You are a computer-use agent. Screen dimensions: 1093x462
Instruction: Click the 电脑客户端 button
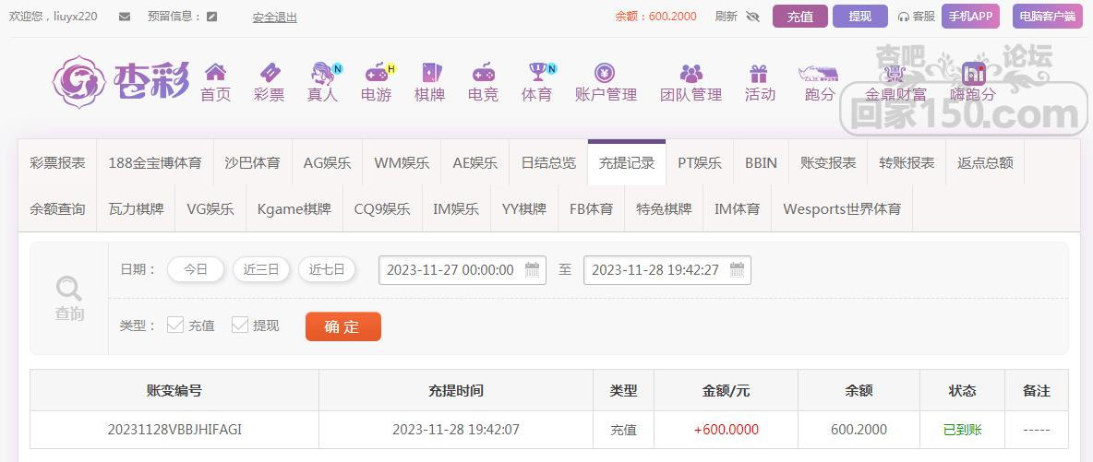click(1047, 17)
